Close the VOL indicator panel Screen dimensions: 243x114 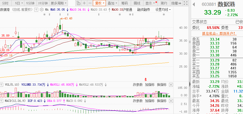click(171, 85)
